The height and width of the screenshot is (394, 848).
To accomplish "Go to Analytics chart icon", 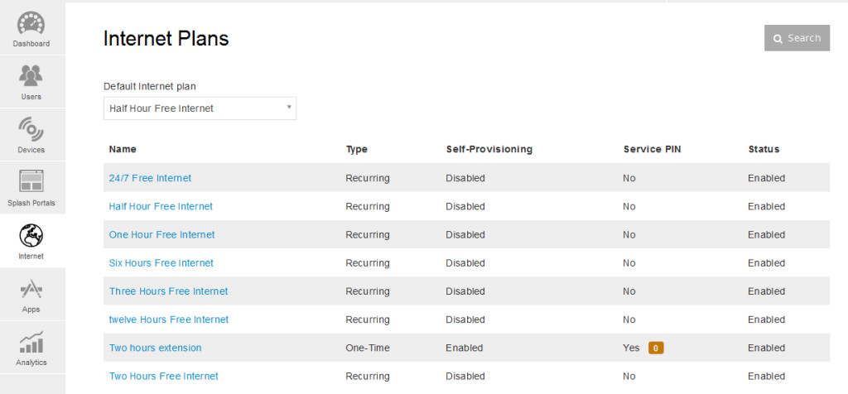I will [31, 342].
